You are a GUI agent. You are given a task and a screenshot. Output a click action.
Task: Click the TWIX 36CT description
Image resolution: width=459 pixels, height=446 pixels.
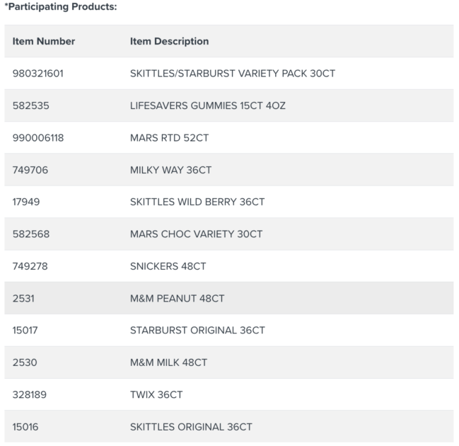pos(156,395)
